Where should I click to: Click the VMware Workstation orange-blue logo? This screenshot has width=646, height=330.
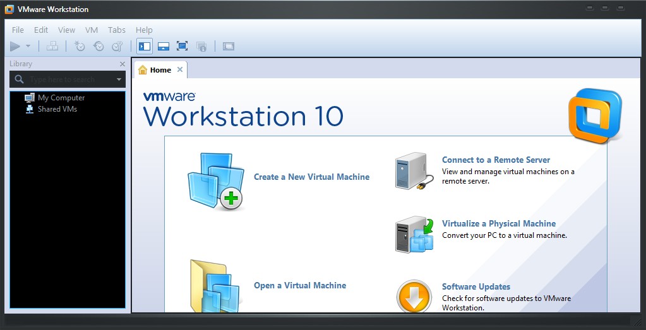coord(595,116)
